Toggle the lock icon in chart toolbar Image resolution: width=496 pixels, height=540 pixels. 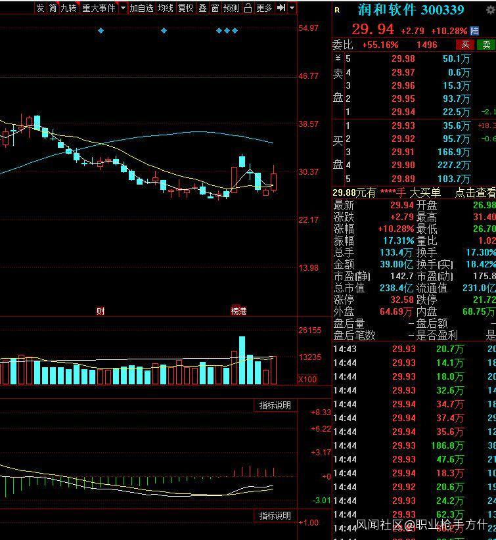(248, 8)
